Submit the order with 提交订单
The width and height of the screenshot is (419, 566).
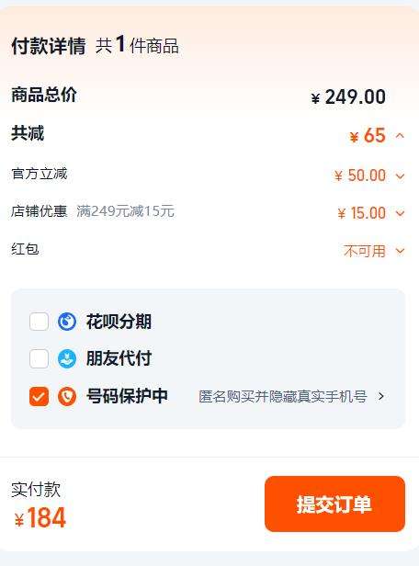pos(334,504)
